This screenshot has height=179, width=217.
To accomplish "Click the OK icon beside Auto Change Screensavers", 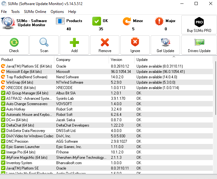I will click(x=3, y=104).
